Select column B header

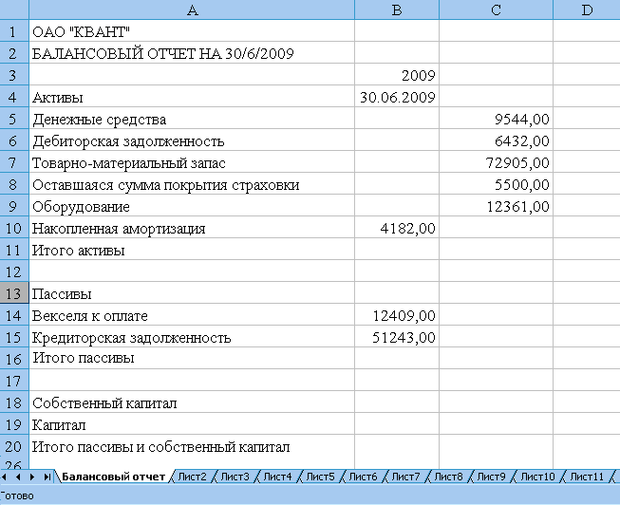point(397,9)
